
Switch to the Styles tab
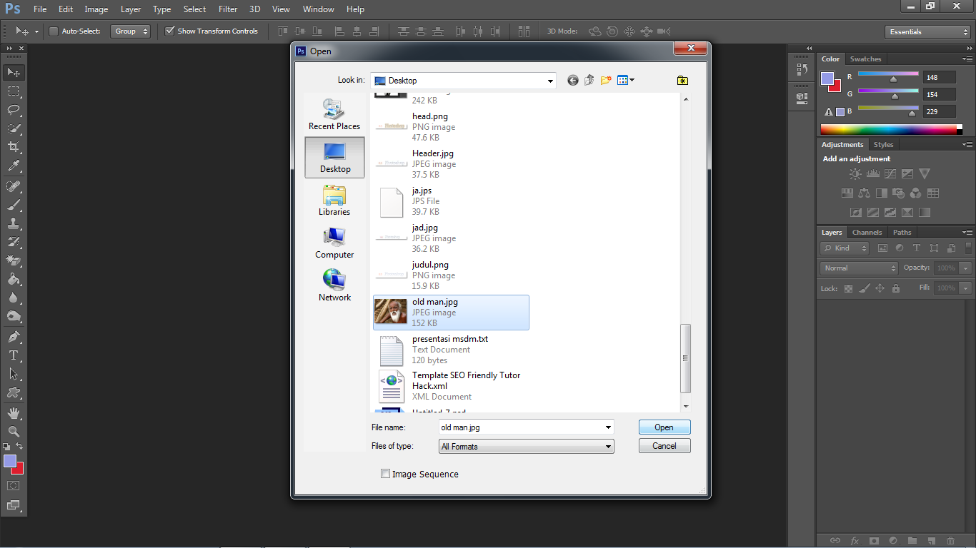pos(883,145)
